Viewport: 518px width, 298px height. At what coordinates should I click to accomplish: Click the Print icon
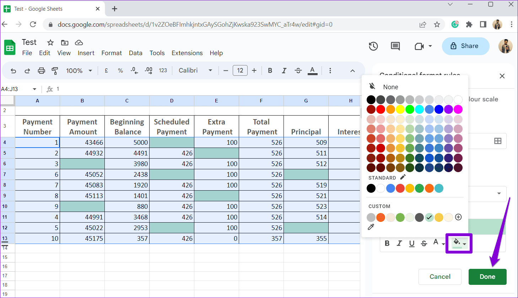(42, 71)
